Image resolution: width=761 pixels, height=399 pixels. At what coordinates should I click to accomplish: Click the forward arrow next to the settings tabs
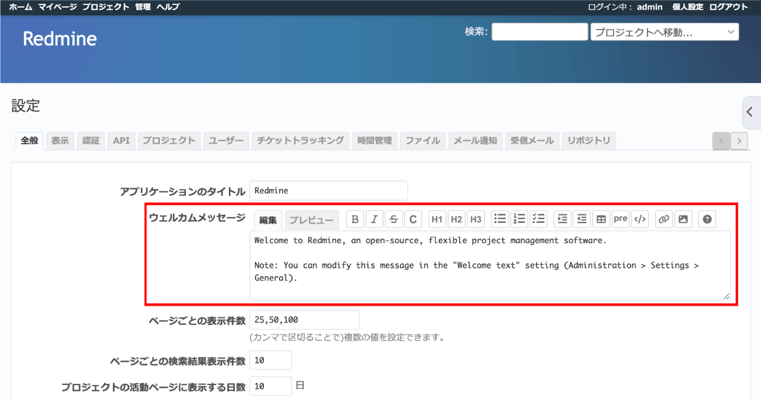point(739,141)
